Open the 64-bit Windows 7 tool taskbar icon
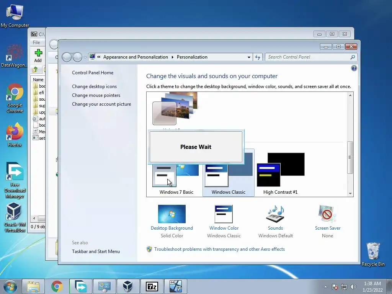 (x=175, y=286)
